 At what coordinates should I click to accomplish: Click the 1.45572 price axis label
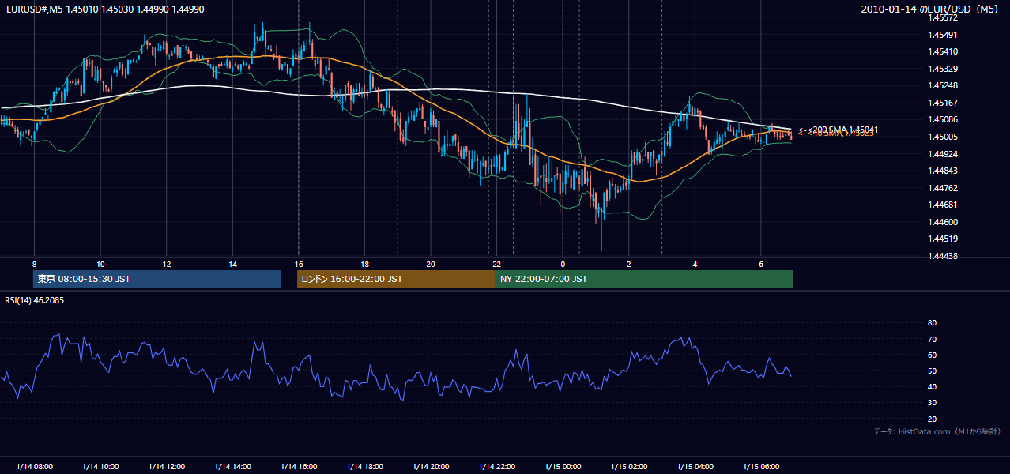(x=943, y=17)
